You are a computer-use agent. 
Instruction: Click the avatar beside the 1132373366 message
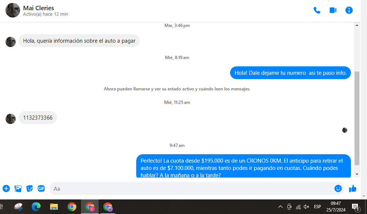click(x=11, y=119)
